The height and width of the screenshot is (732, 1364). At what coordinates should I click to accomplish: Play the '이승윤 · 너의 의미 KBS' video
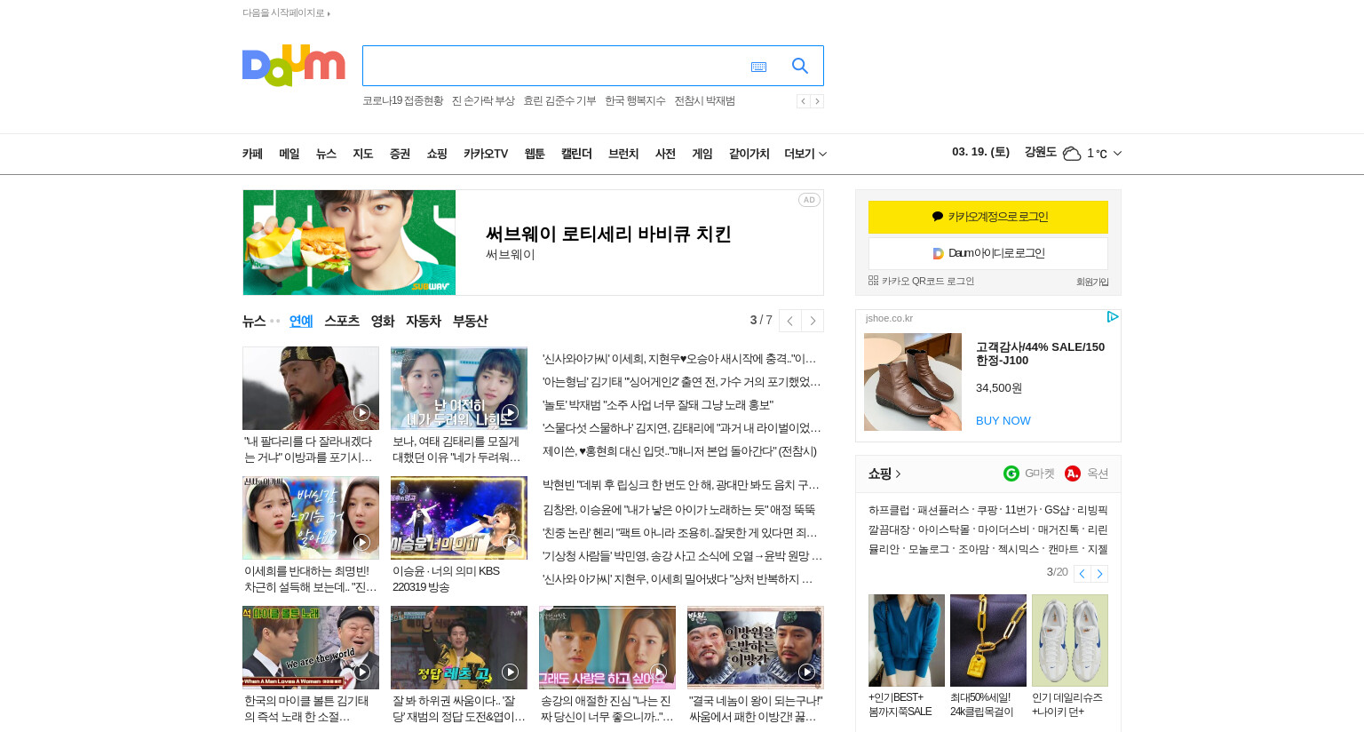[x=510, y=542]
